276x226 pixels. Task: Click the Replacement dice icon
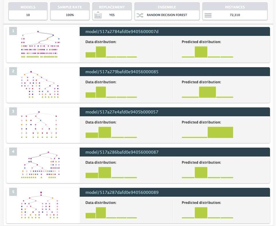pos(98,15)
